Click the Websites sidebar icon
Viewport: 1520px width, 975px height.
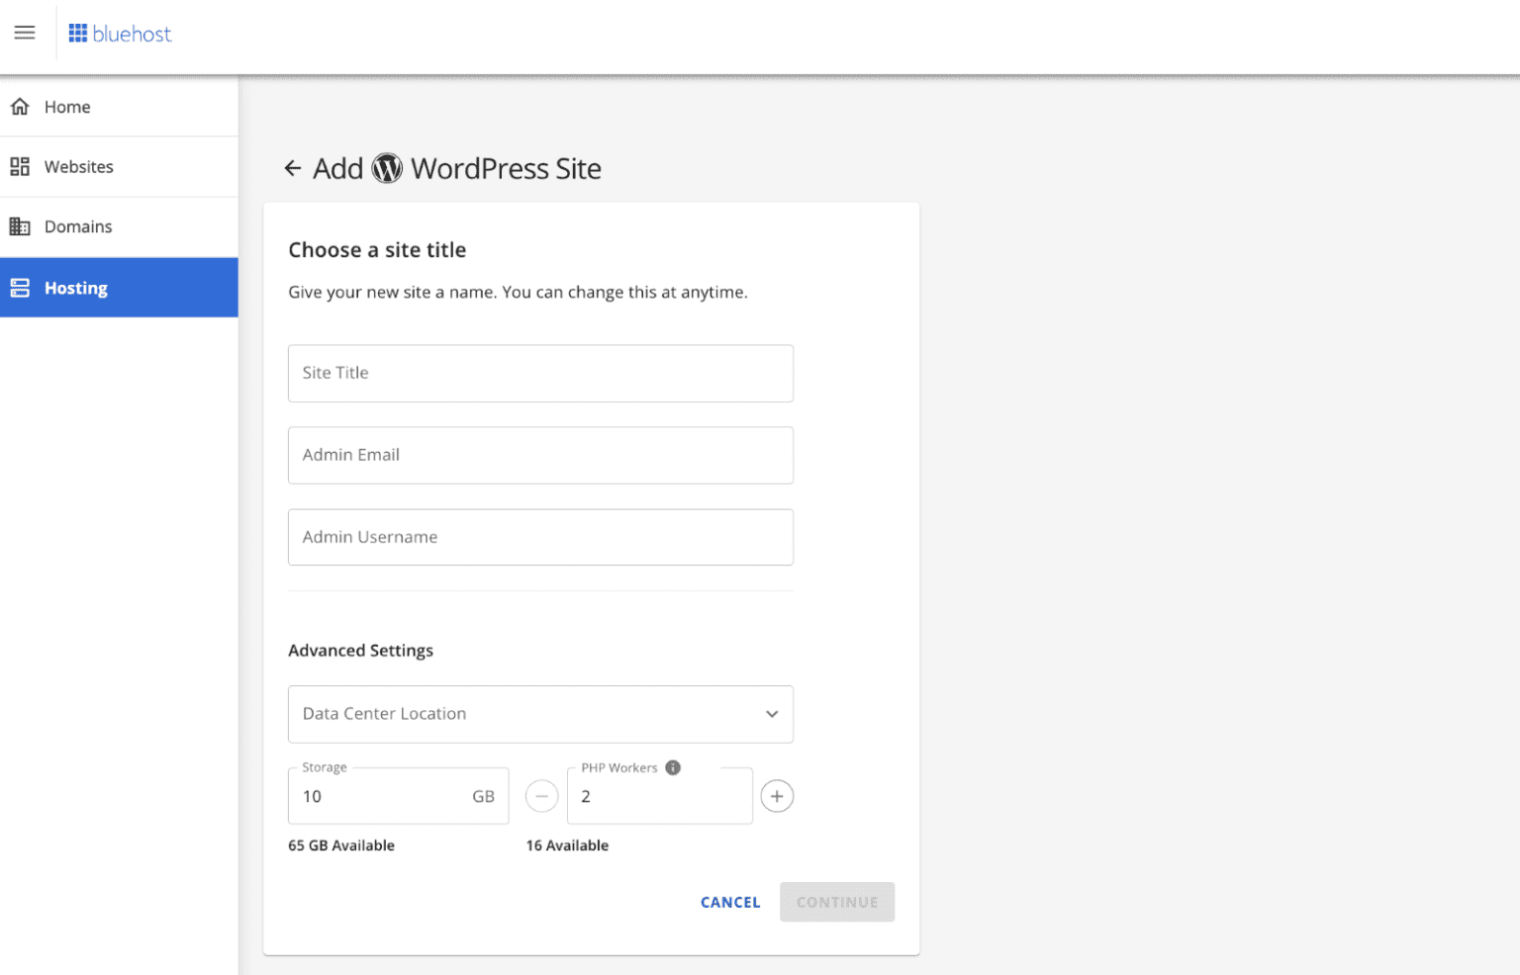tap(20, 166)
